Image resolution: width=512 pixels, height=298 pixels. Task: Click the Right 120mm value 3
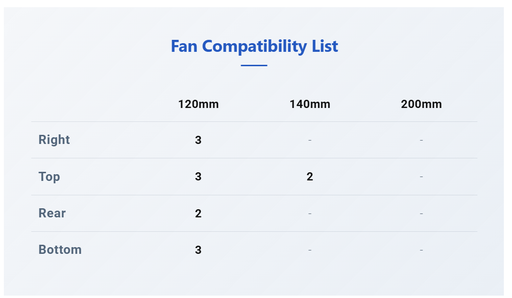(x=198, y=140)
